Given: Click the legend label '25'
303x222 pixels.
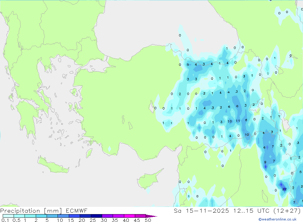Looking at the screenshot, I should tap(93, 220).
